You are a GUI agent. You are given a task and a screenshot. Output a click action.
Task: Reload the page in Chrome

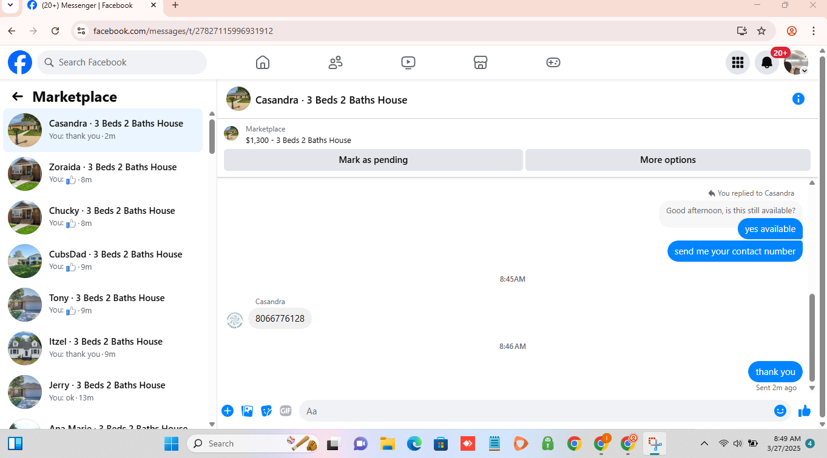click(55, 31)
